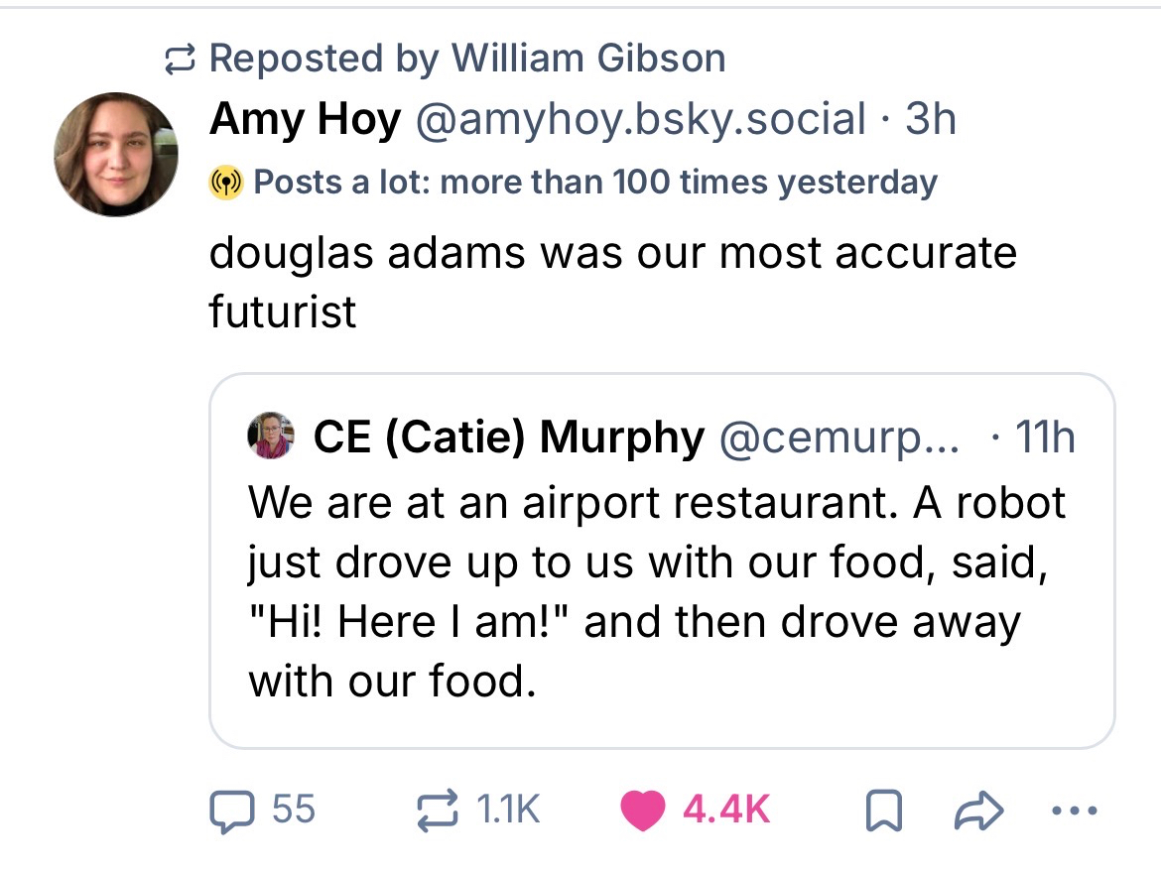Screen dimensions: 1161x874
Task: Open the @amyhoy.bsky.social handle link
Action: 642,120
